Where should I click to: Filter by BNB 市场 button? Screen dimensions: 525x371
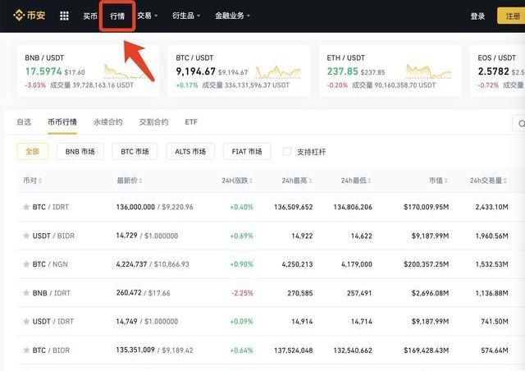click(80, 152)
